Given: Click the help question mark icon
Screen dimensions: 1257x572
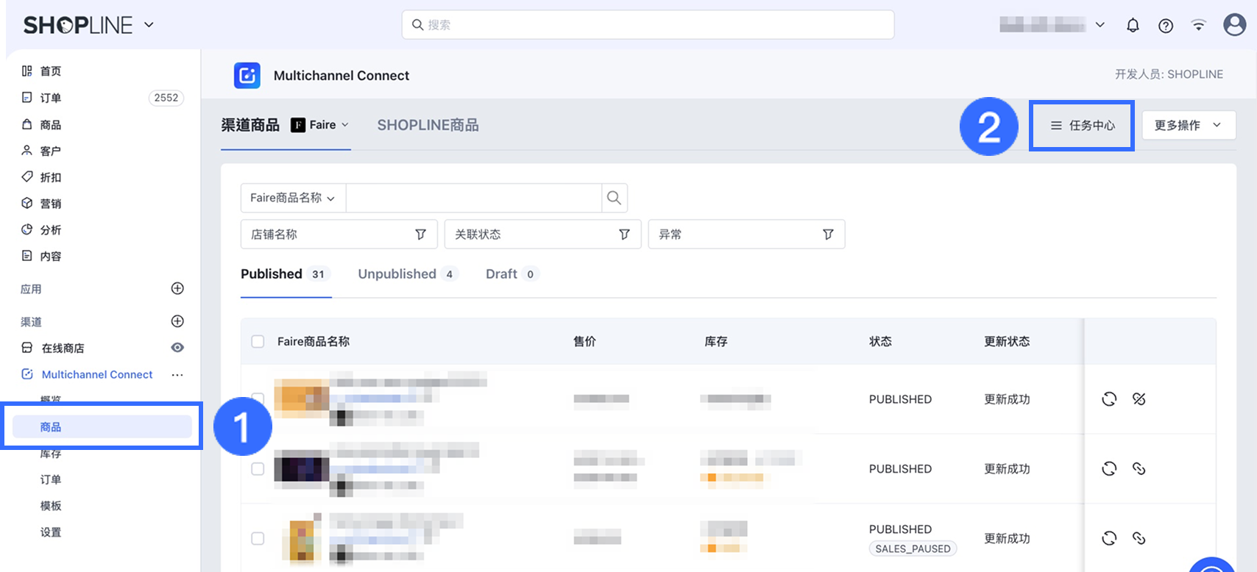Looking at the screenshot, I should (x=1166, y=26).
